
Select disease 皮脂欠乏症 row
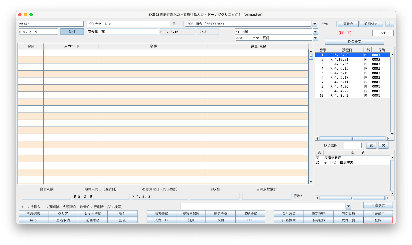353,158
